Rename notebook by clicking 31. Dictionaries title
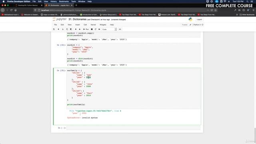 click(77, 19)
